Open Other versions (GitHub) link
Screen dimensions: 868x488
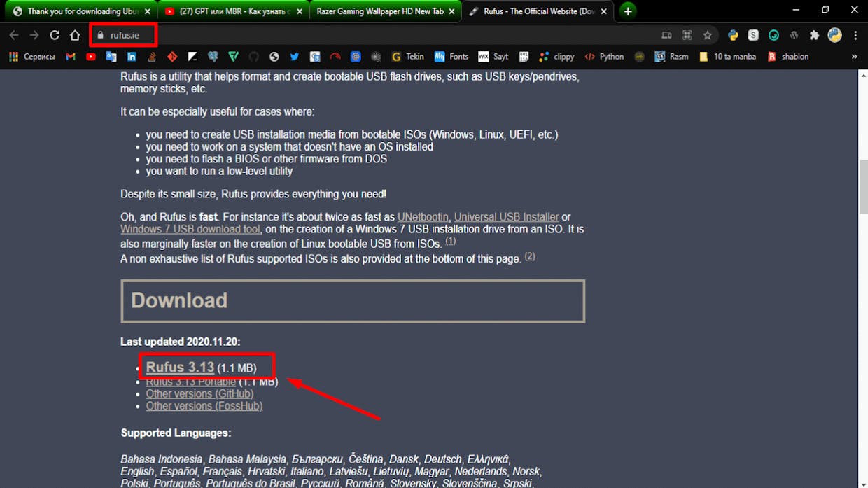tap(199, 393)
